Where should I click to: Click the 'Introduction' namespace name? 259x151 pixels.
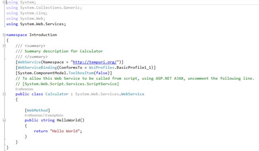click(x=43, y=35)
